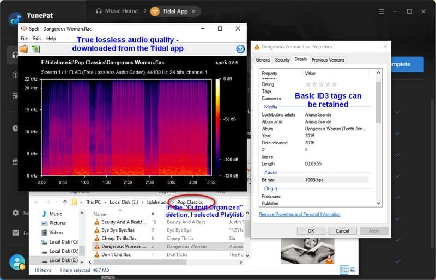Click Remove Properties and Personal Information link
Image resolution: width=436 pixels, height=280 pixels.
click(299, 214)
